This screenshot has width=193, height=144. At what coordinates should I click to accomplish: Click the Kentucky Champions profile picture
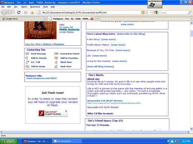[x=40, y=30]
